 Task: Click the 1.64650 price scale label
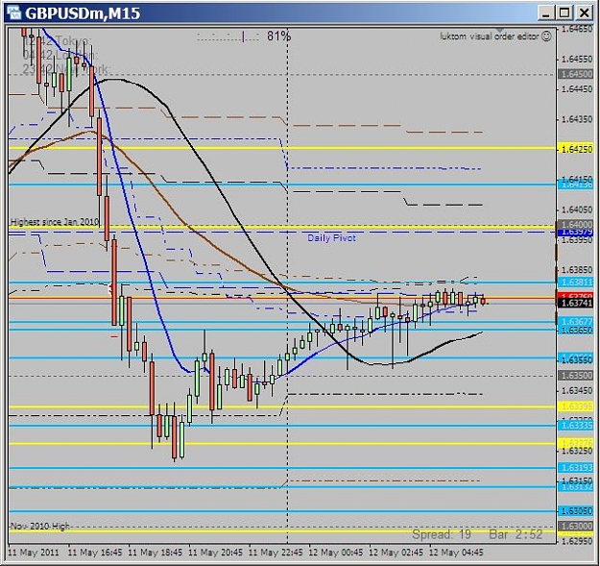pyautogui.click(x=577, y=29)
